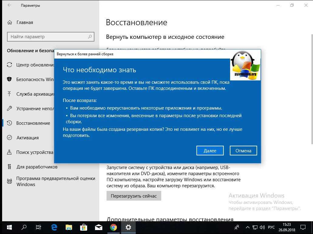313x234 pixels.
Task: Click the Отмена button in the dialog
Action: click(243, 151)
